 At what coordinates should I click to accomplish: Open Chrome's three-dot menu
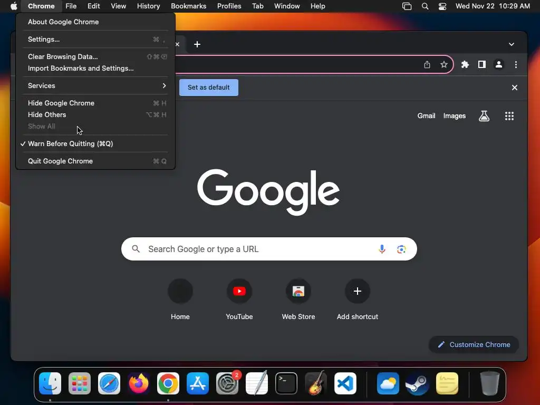pos(516,64)
